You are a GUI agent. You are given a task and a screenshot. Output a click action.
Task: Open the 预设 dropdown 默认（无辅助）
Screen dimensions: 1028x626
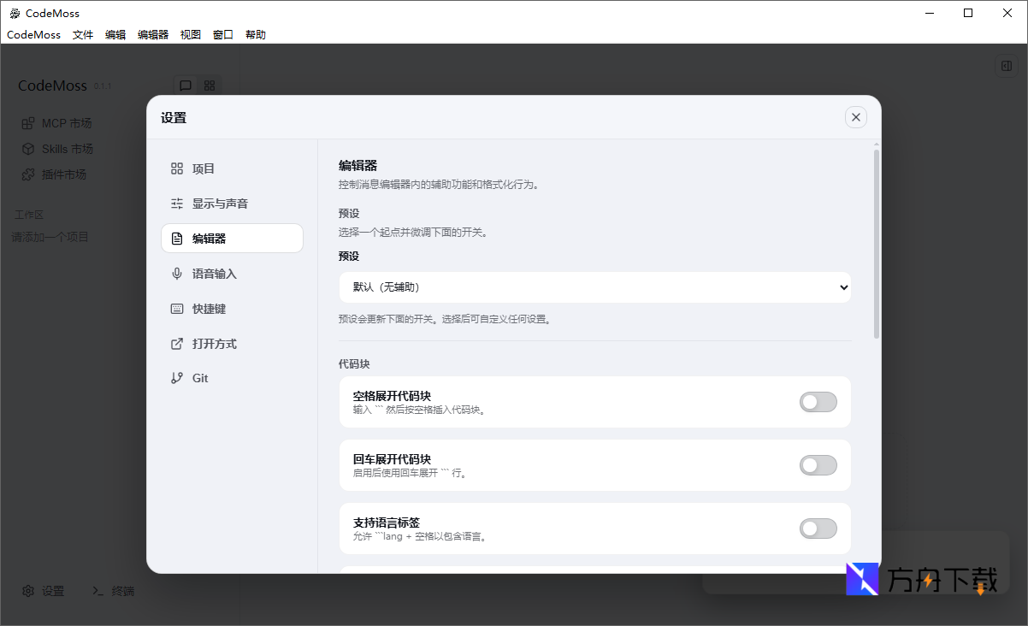pyautogui.click(x=594, y=287)
